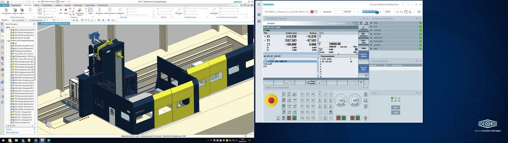The width and height of the screenshot is (508, 143).
Task: Click the green SPINDLE START key
Action: coord(344,118)
